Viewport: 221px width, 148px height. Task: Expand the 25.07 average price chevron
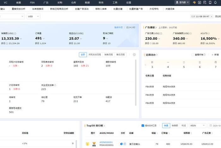pyautogui.click(x=81, y=39)
